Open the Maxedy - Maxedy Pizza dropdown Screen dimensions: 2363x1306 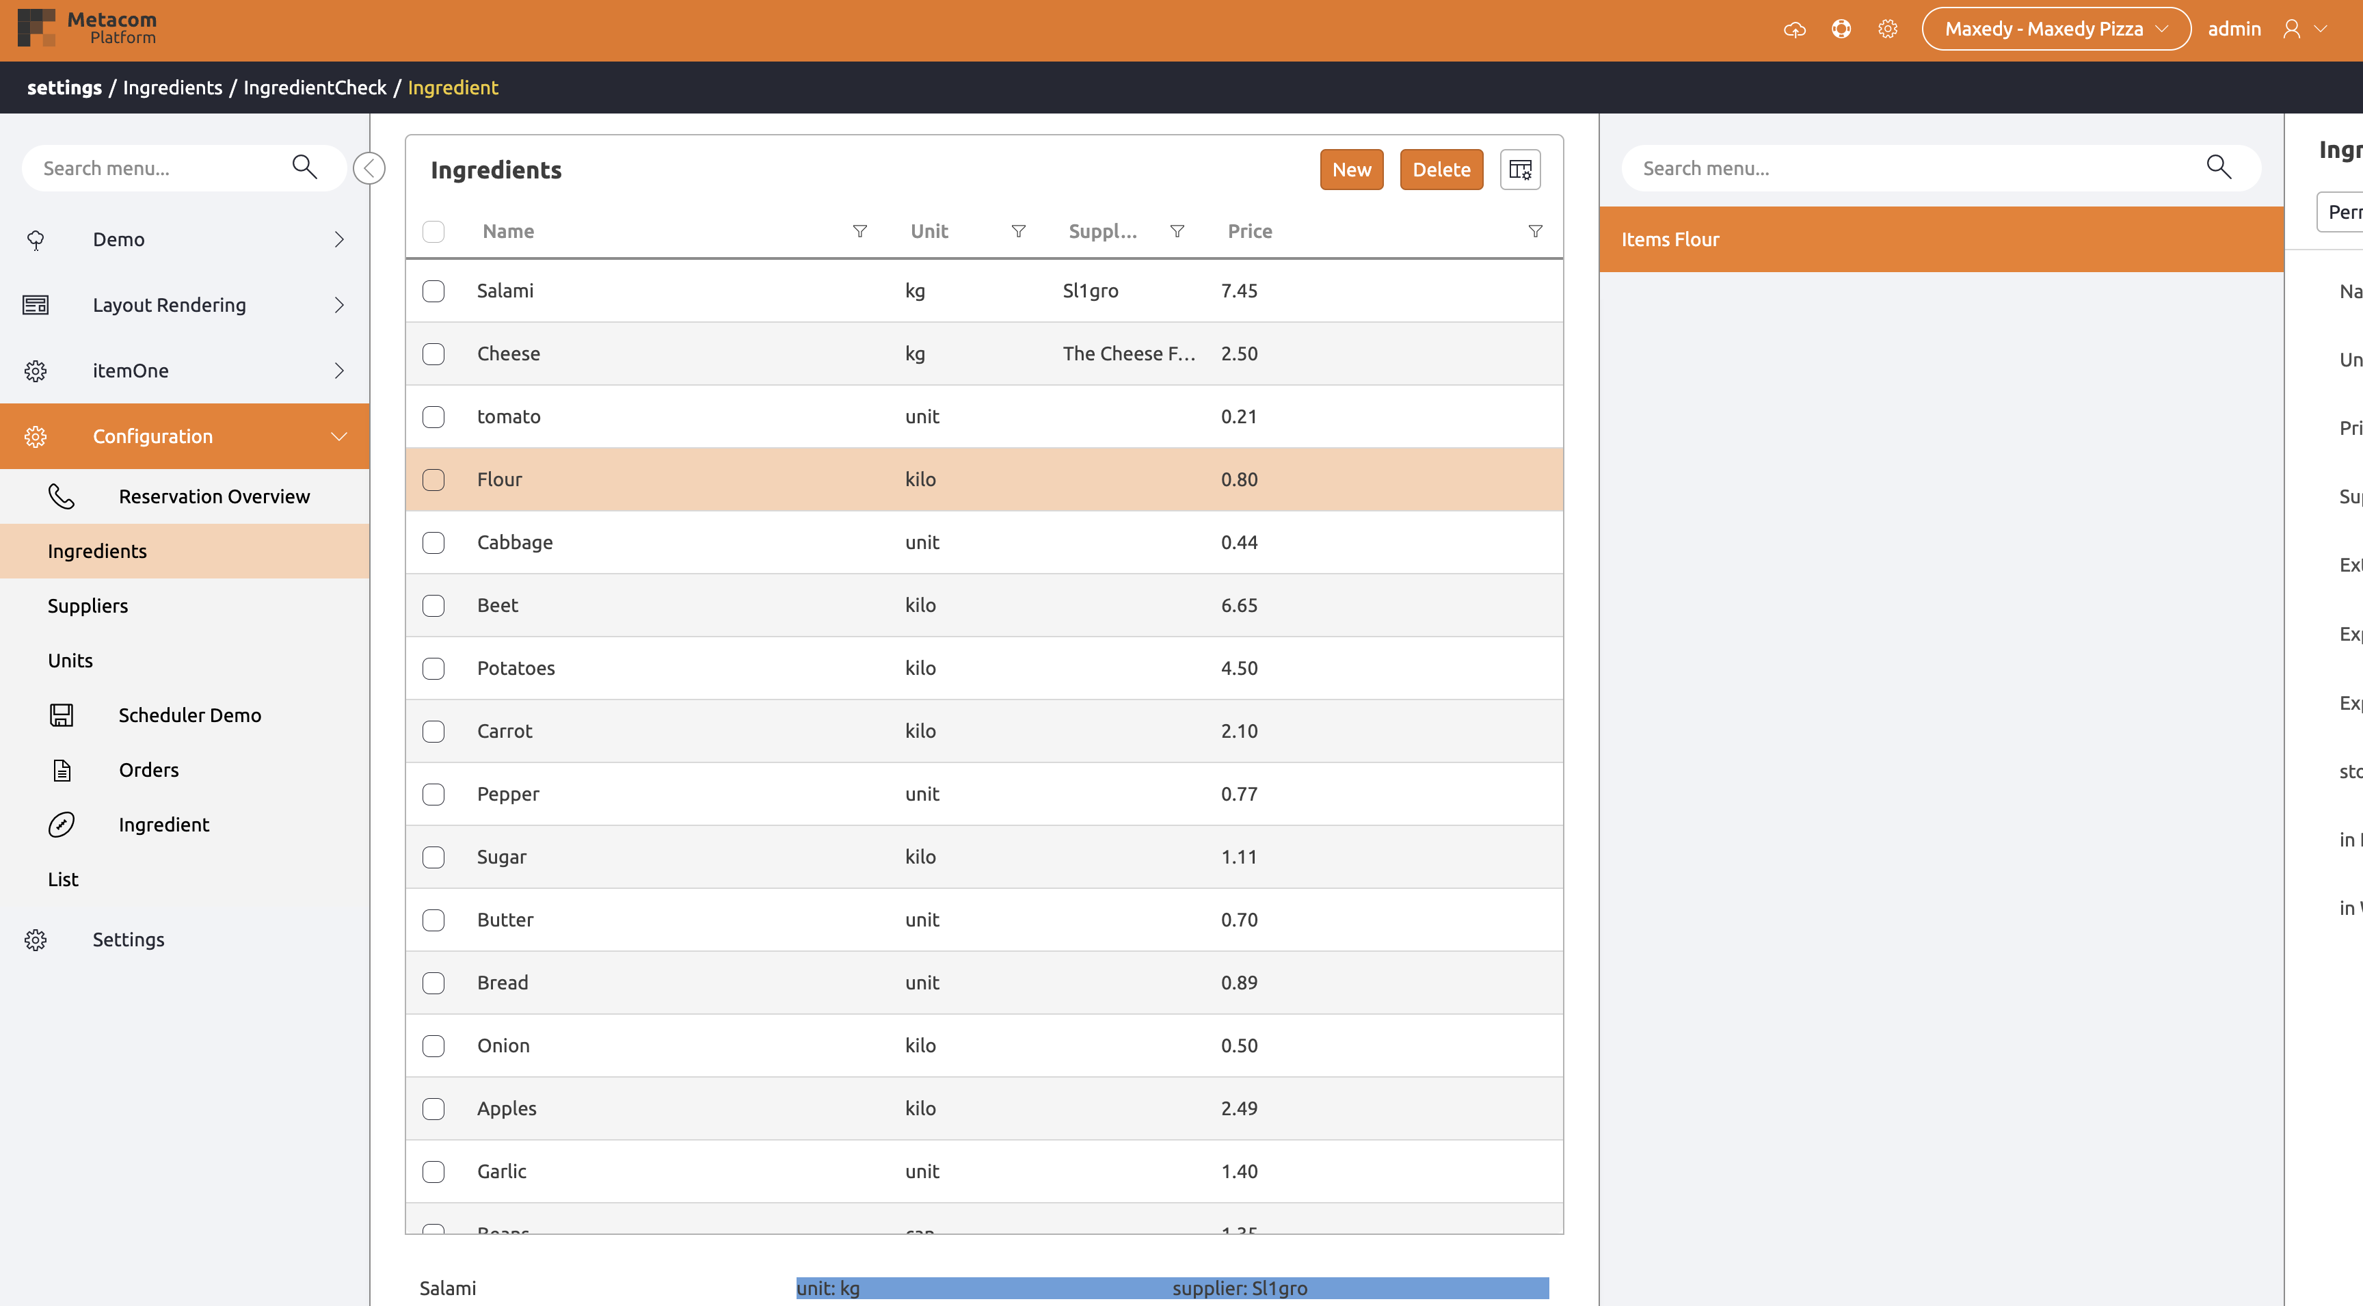point(2055,29)
